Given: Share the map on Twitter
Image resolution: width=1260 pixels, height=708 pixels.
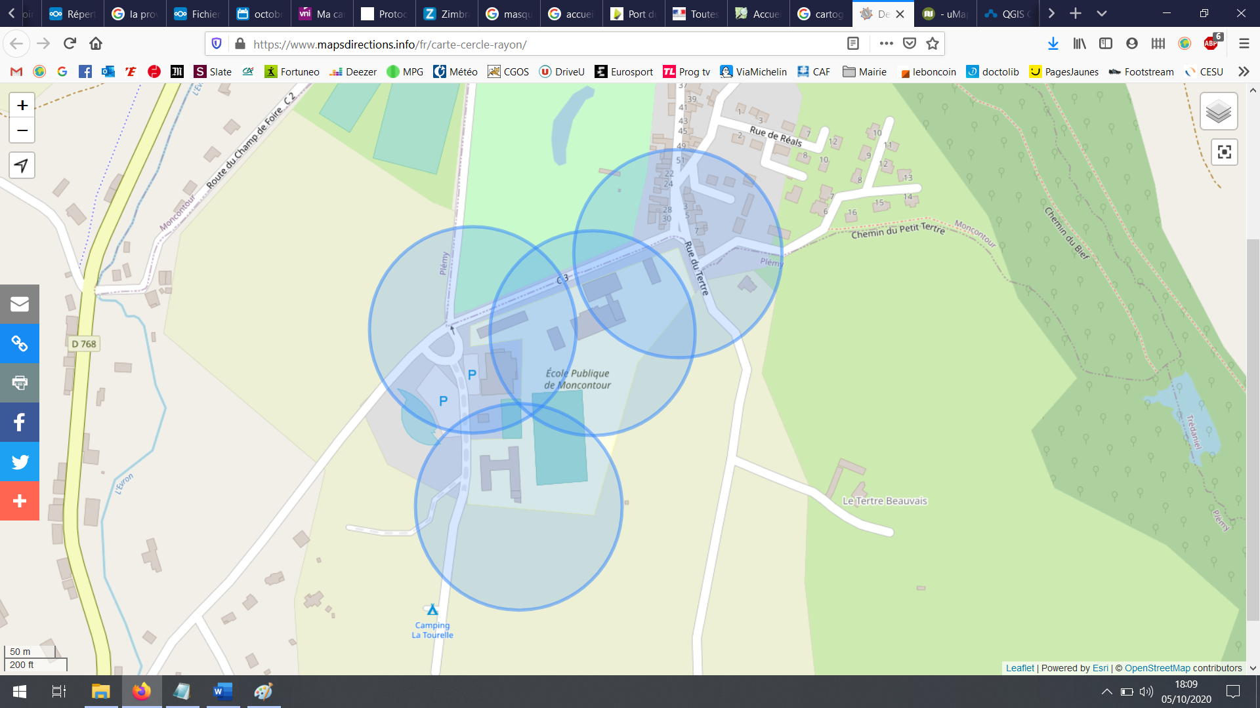Looking at the screenshot, I should (20, 462).
